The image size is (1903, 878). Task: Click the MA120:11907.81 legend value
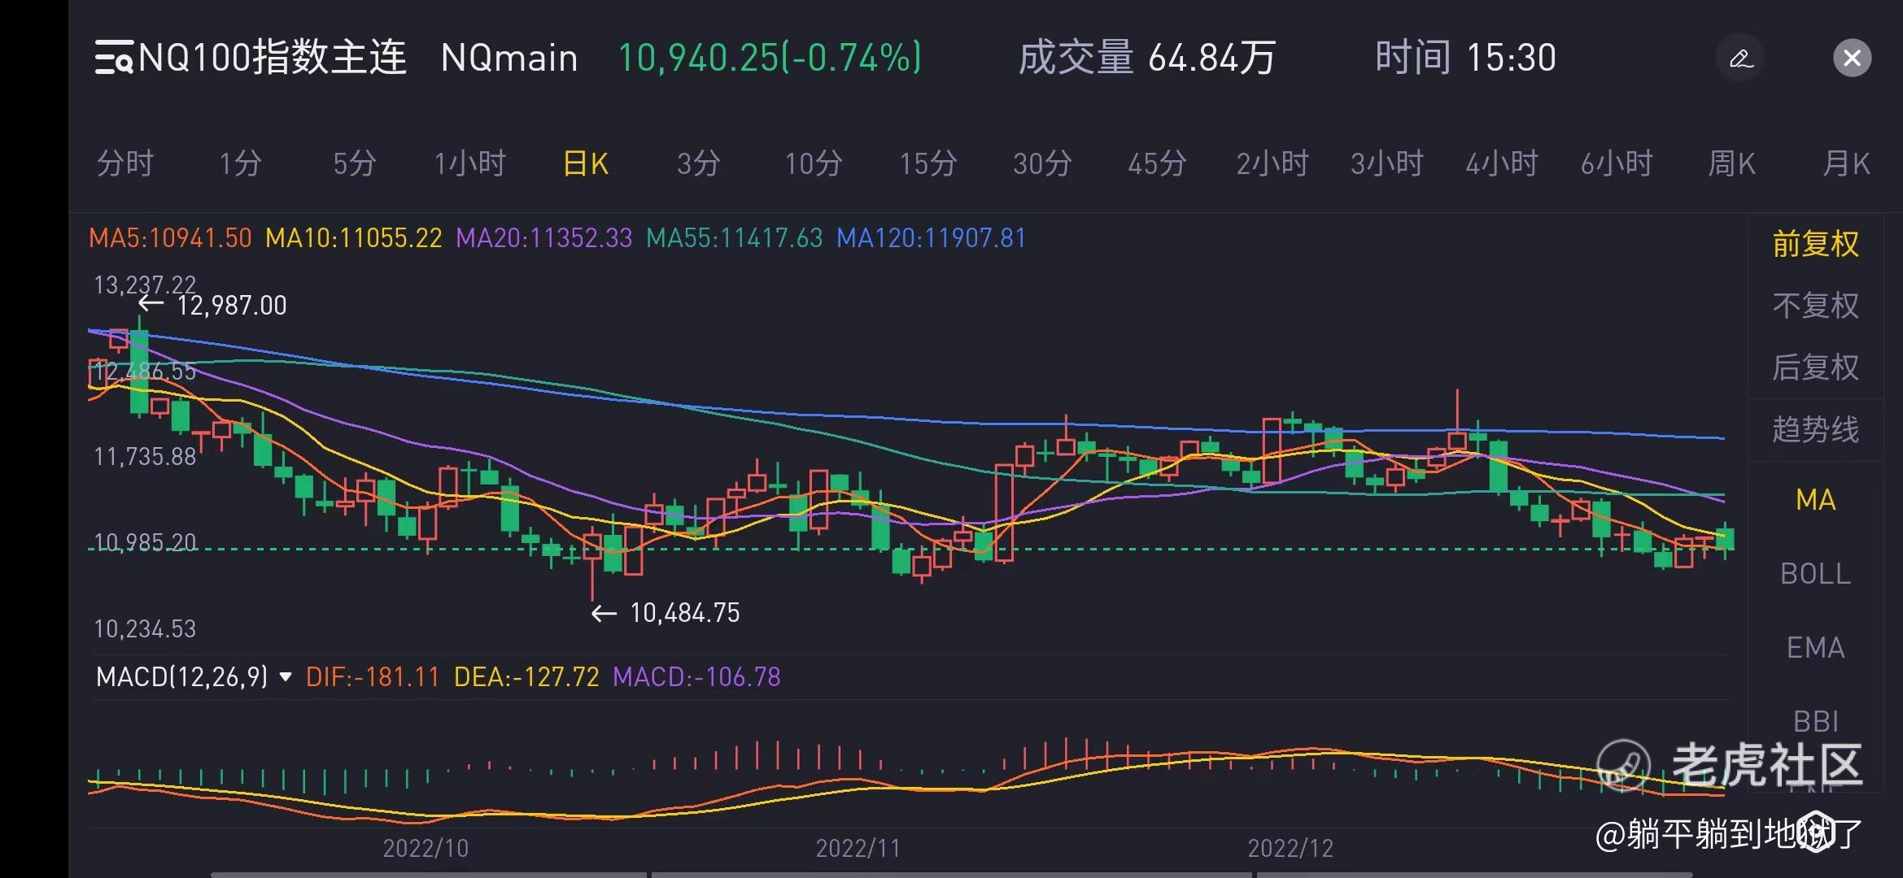931,238
